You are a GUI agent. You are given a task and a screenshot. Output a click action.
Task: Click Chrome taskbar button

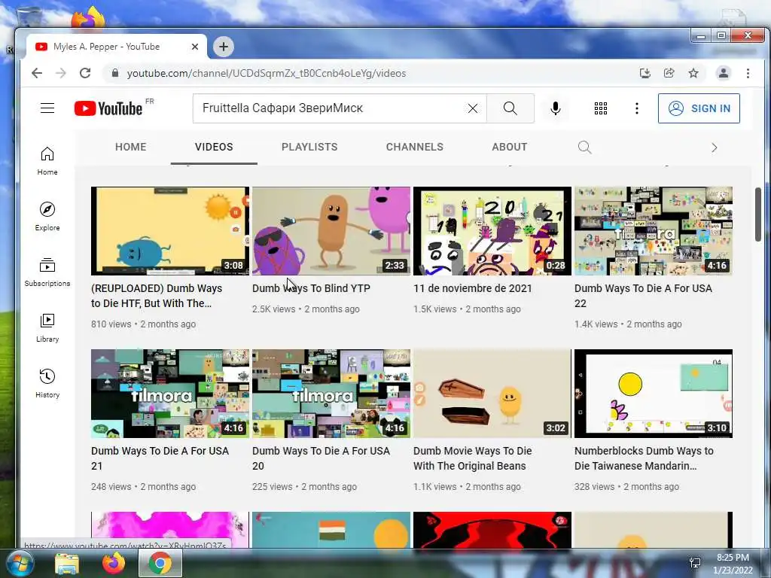(160, 564)
